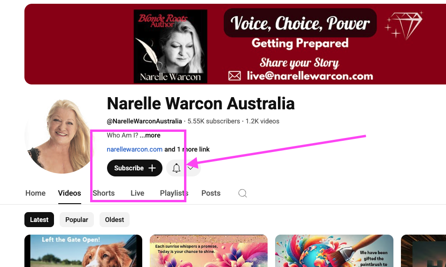Select the Popular sort chip
The height and width of the screenshot is (267, 446).
click(x=77, y=220)
